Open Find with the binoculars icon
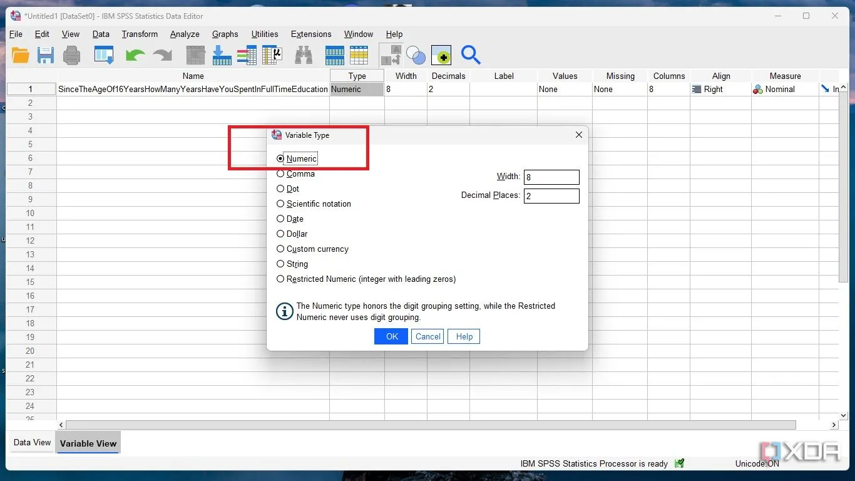The height and width of the screenshot is (481, 855). point(304,55)
